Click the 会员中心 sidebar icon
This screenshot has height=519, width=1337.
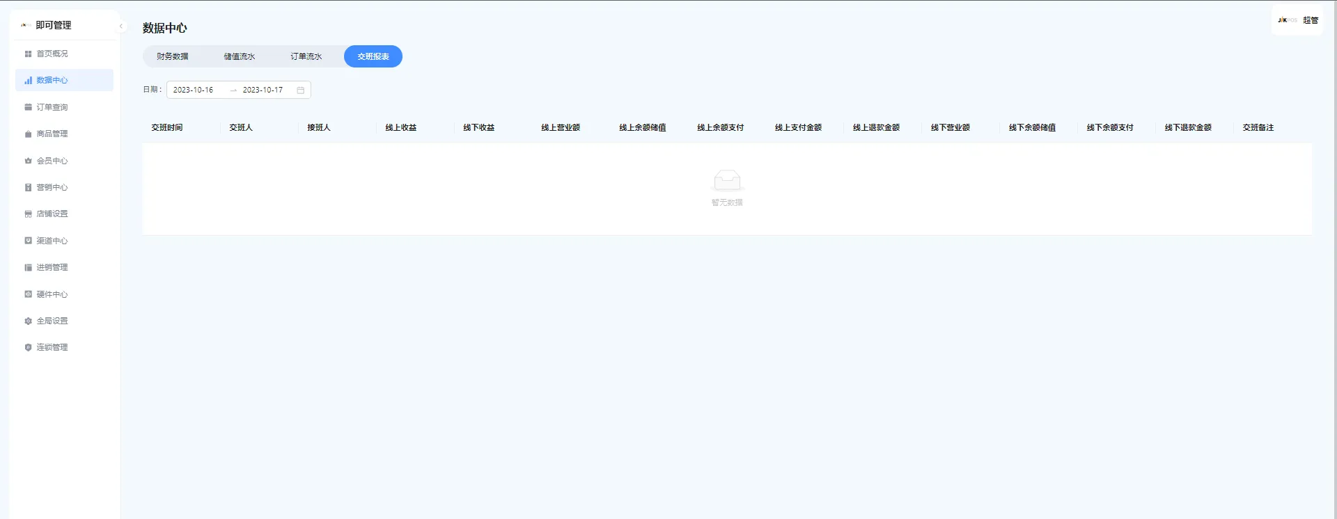[x=28, y=161]
